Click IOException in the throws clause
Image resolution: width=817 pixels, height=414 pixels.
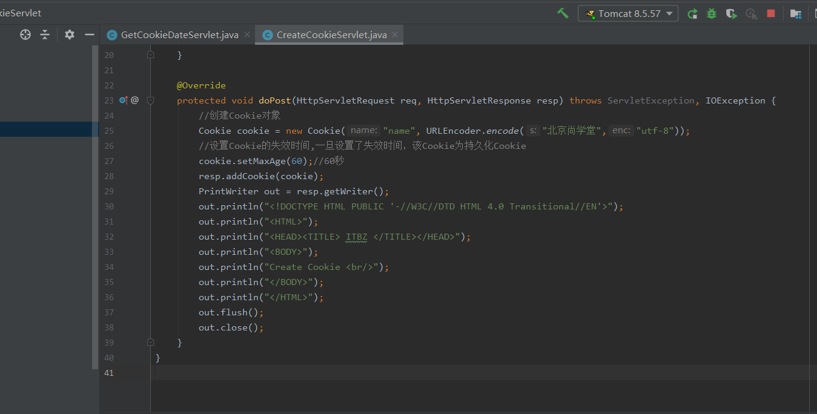[x=735, y=100]
